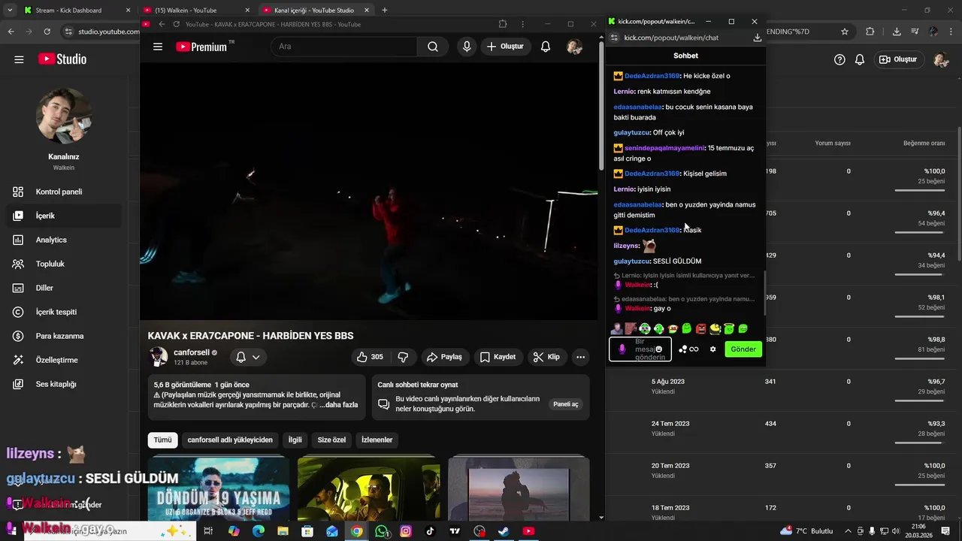This screenshot has height=541, width=962.
Task: Select 'canforsell adlı yükleyiciden' filter chip
Action: click(230, 440)
